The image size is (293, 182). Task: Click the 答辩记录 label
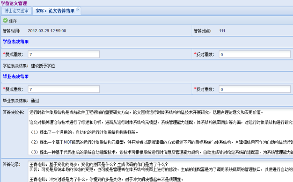coord(12,164)
